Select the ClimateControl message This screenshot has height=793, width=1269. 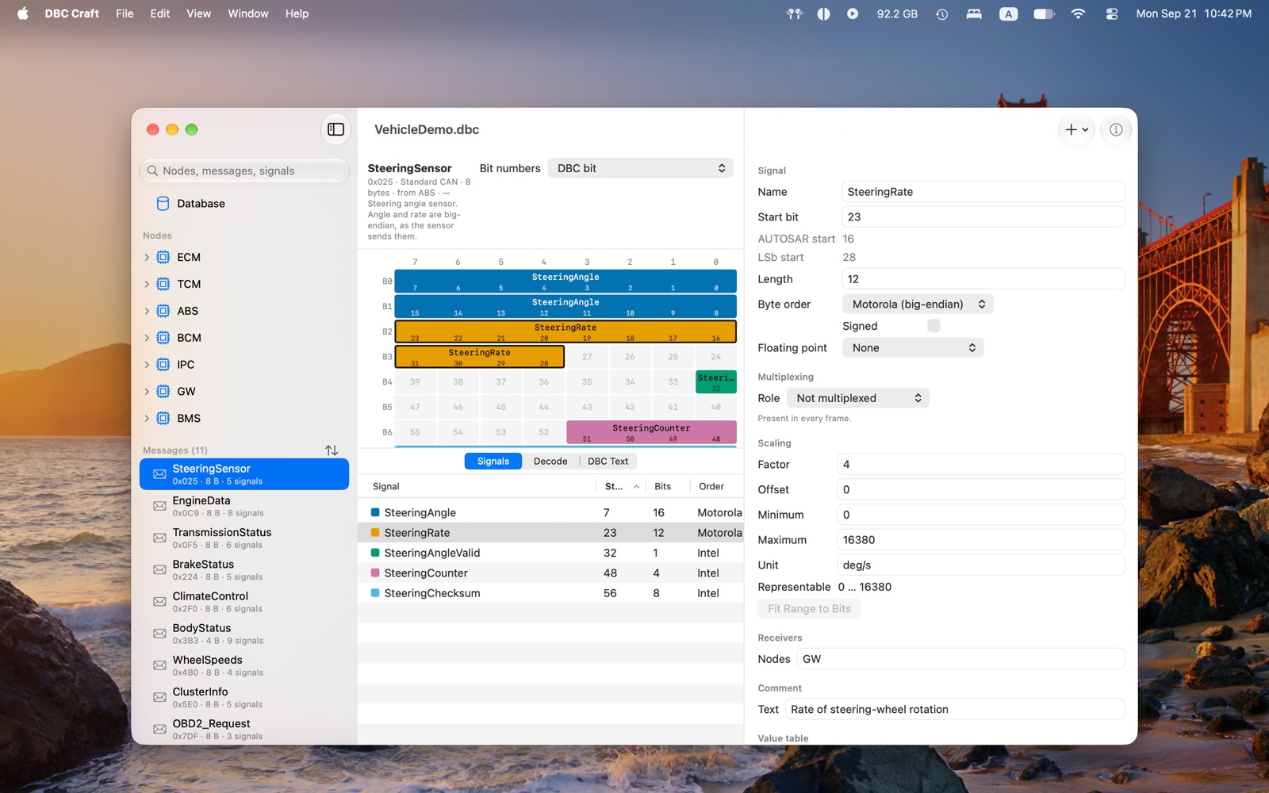[x=244, y=602]
